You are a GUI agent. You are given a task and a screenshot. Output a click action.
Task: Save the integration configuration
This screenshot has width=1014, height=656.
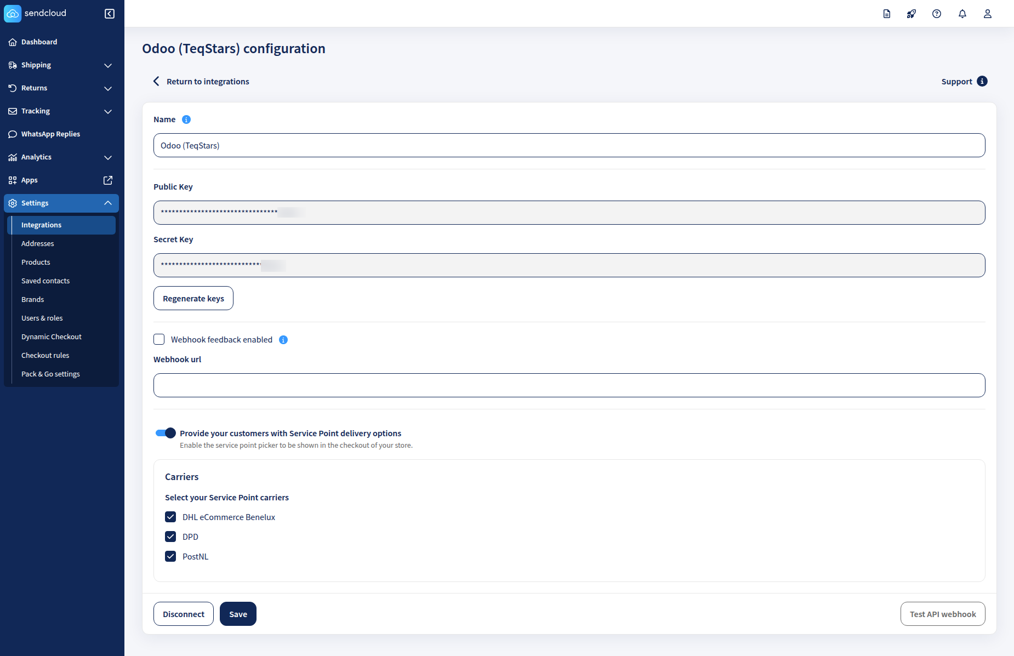point(238,614)
